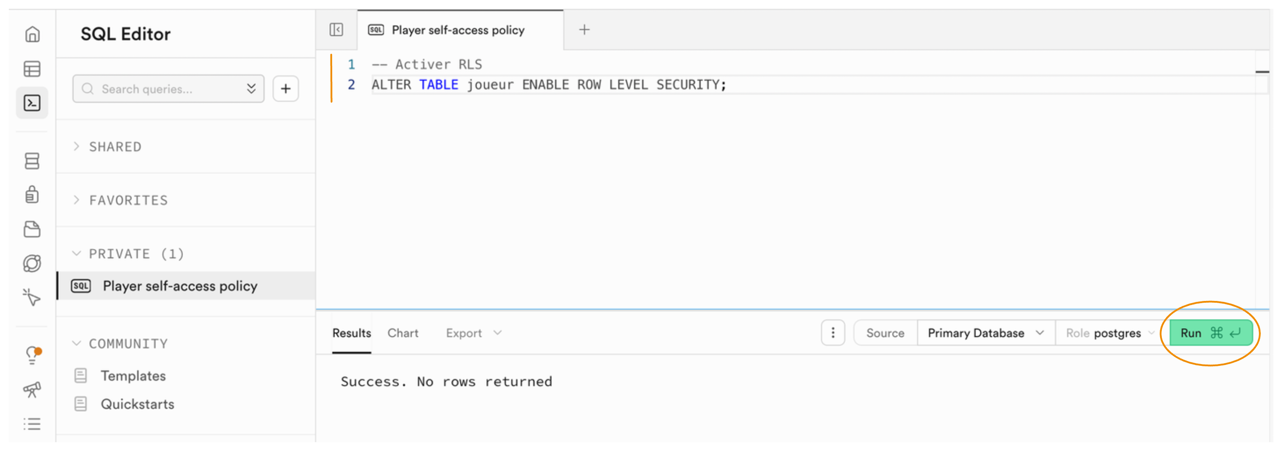Open Templates in Community section
Viewport: 1282px width, 451px height.
(133, 376)
